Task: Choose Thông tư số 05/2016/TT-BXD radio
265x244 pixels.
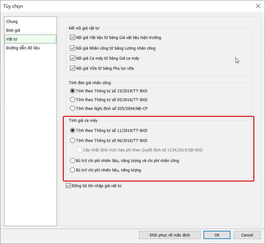Action: [x=73, y=100]
